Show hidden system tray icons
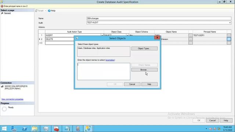The height and width of the screenshot is (132, 235). point(206,129)
